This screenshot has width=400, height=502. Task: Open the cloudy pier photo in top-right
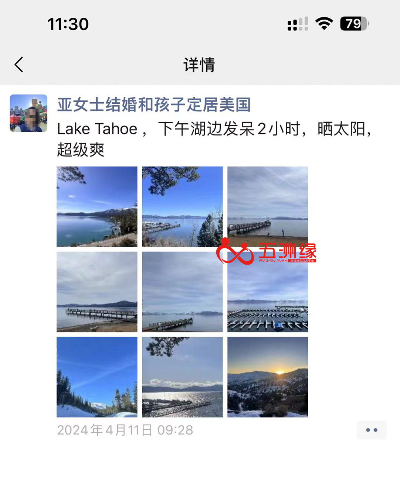[x=268, y=207]
